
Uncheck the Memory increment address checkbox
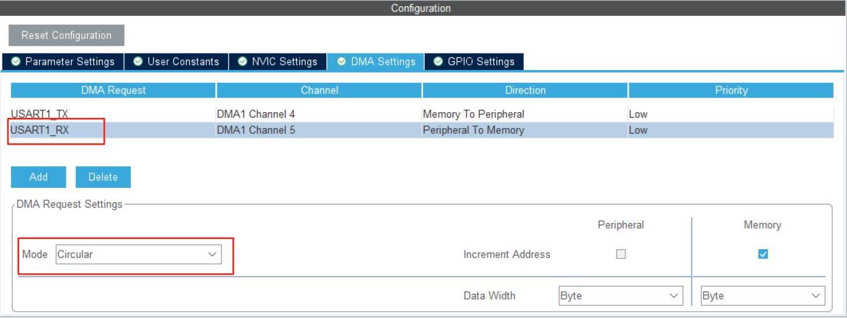(763, 254)
